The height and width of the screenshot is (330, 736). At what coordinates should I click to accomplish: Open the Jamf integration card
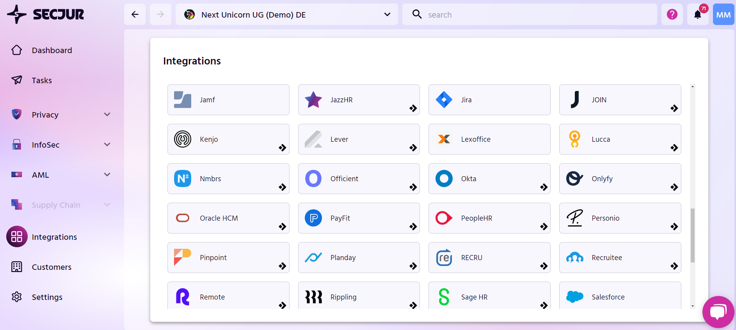point(228,100)
